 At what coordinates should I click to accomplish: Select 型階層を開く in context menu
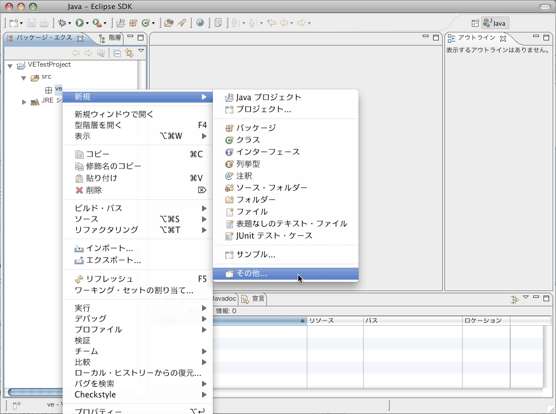138,125
